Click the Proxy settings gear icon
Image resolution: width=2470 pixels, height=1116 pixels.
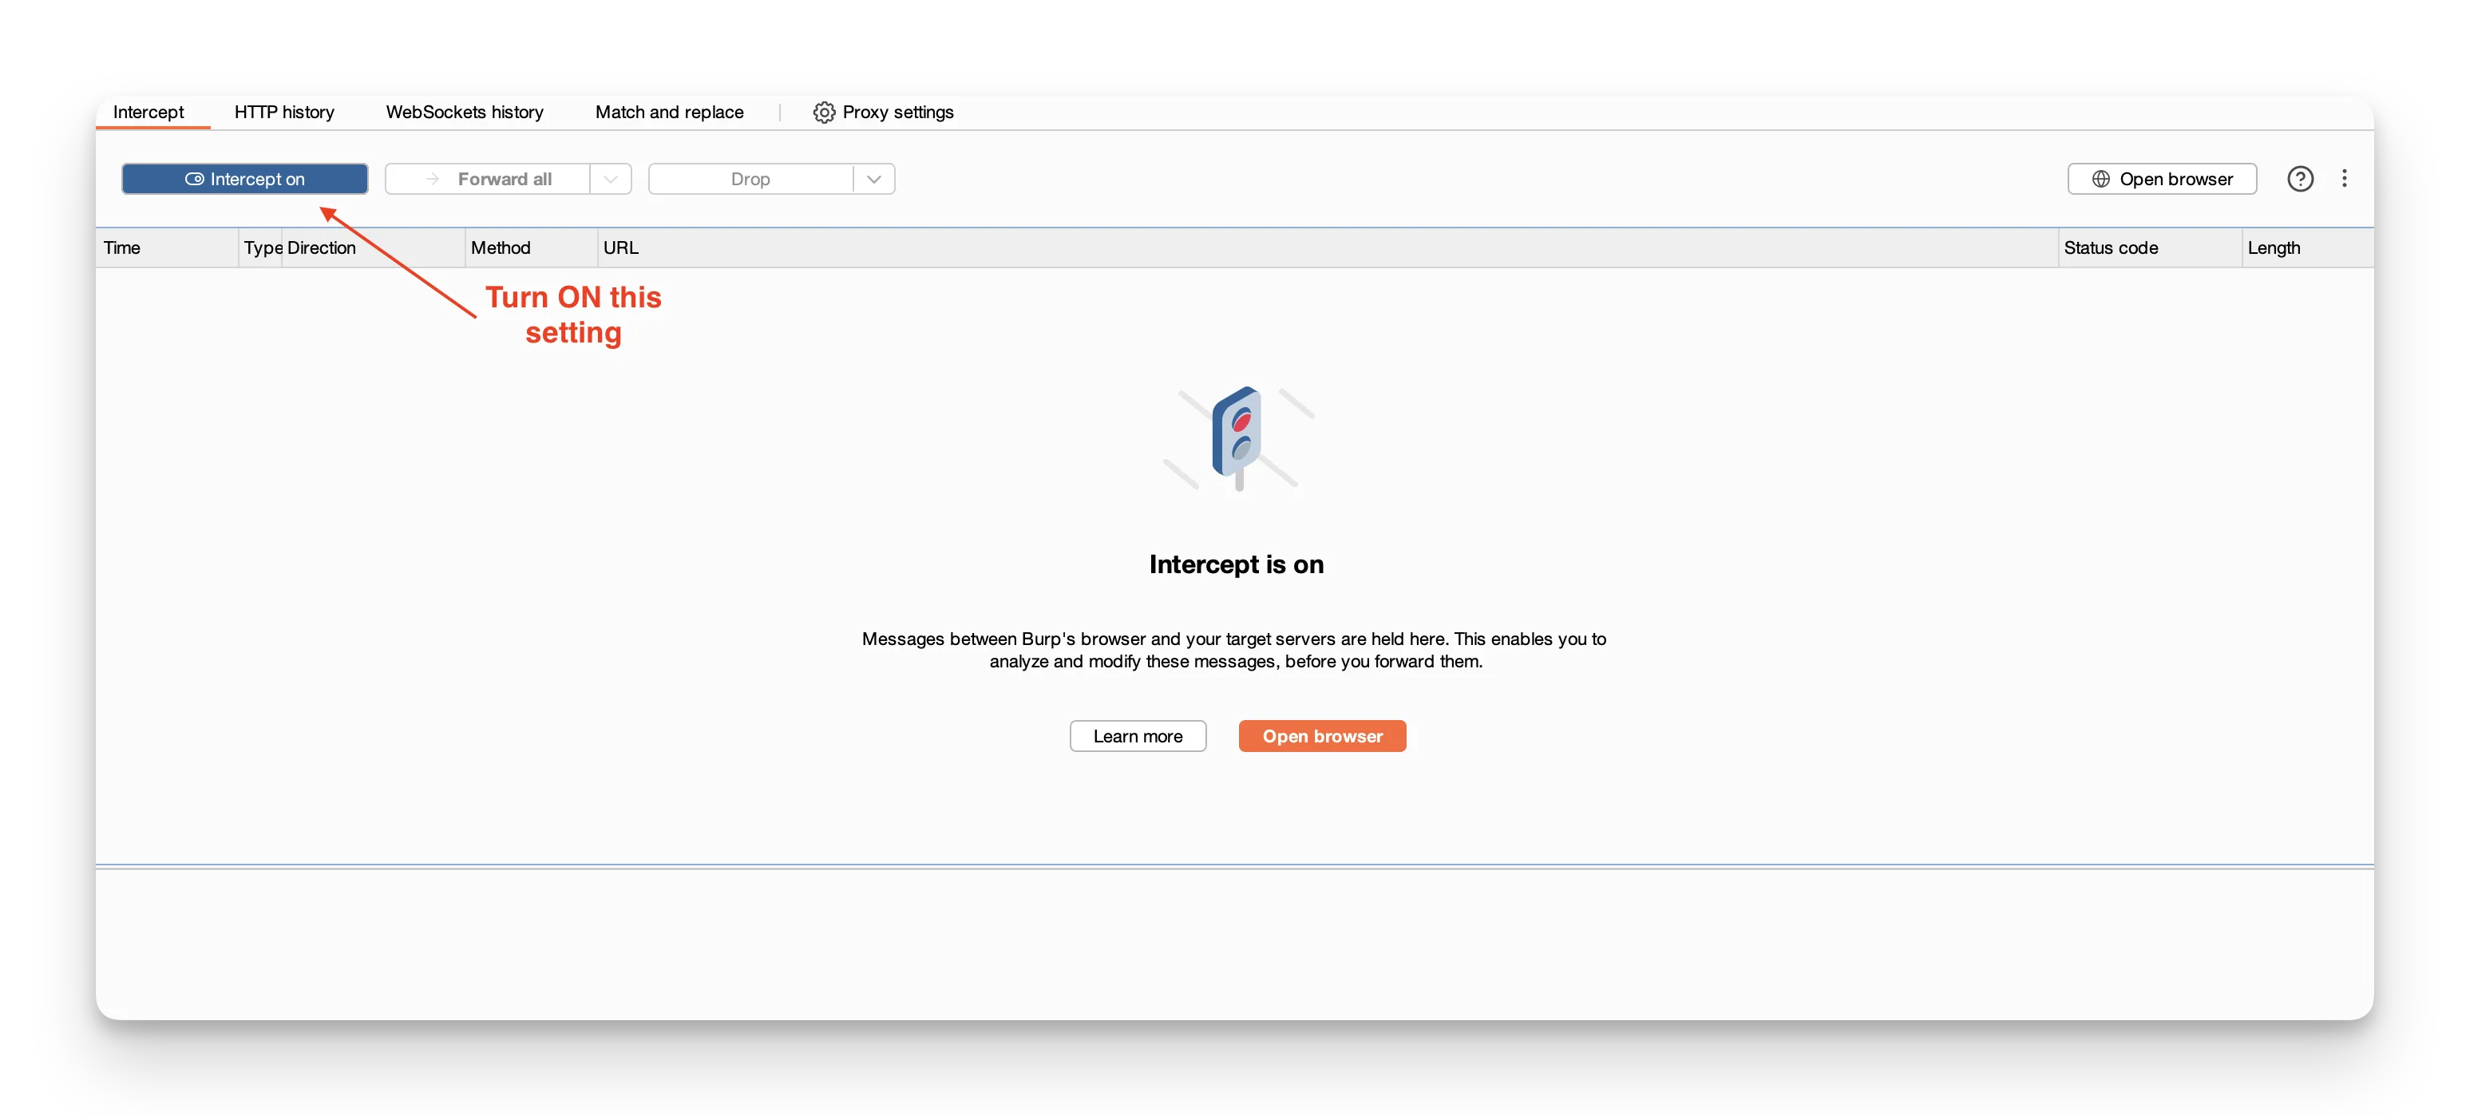click(824, 113)
